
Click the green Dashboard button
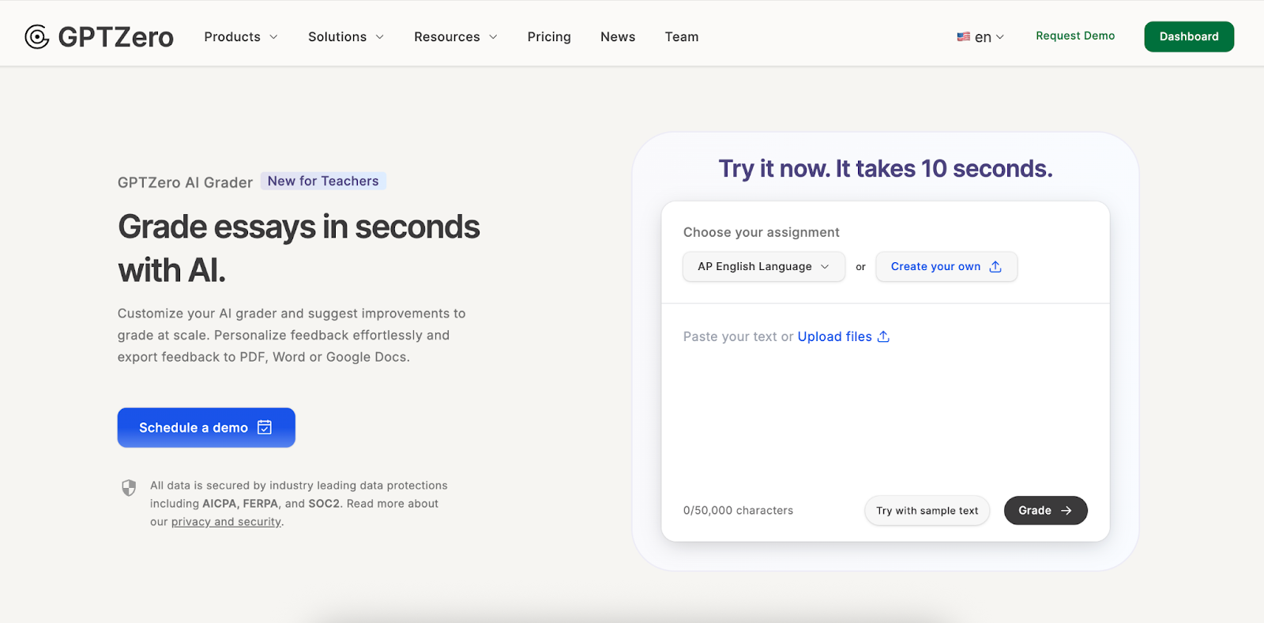pyautogui.click(x=1188, y=37)
